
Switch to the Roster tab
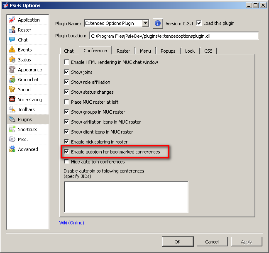pos(123,51)
